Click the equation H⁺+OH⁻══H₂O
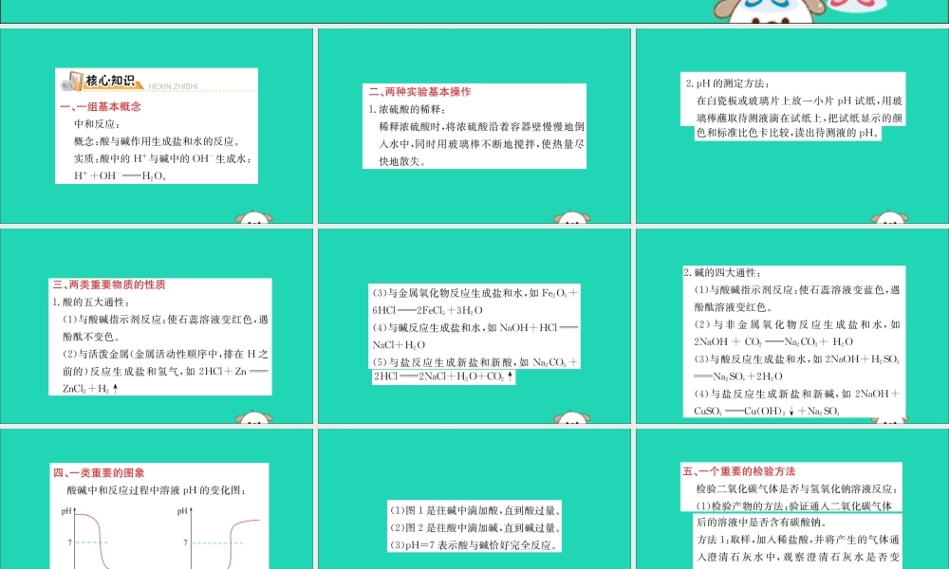The image size is (949, 569). click(x=120, y=176)
